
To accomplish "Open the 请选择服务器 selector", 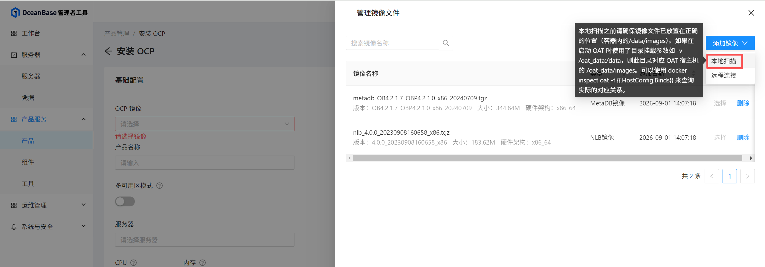I will pos(204,240).
